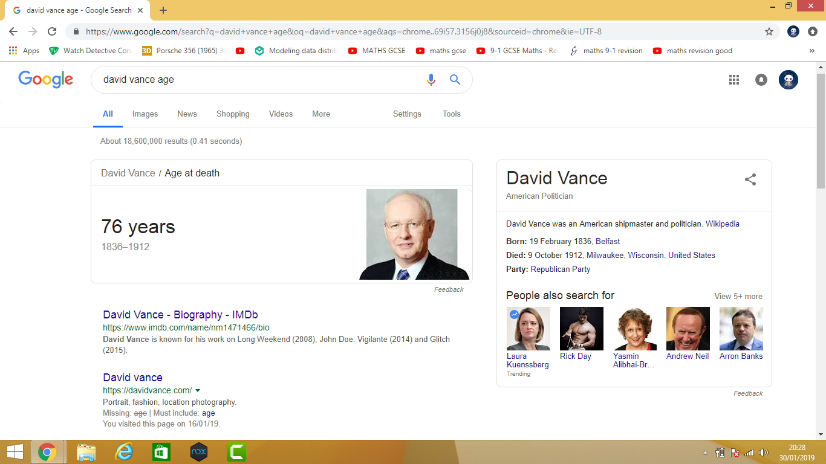
Task: Open the Apps bookmarks shortcut
Action: (24, 51)
